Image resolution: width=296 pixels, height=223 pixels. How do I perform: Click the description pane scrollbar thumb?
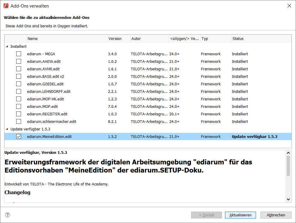coord(288,166)
